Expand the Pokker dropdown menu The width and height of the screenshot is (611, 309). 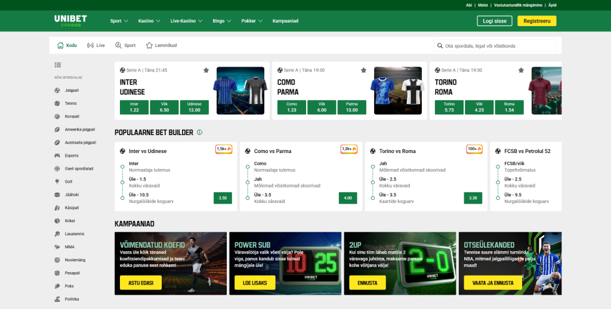pos(252,21)
